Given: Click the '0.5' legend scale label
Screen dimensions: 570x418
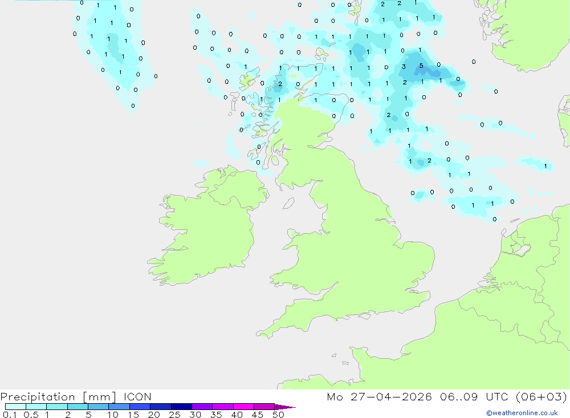Looking at the screenshot, I should (x=31, y=415).
